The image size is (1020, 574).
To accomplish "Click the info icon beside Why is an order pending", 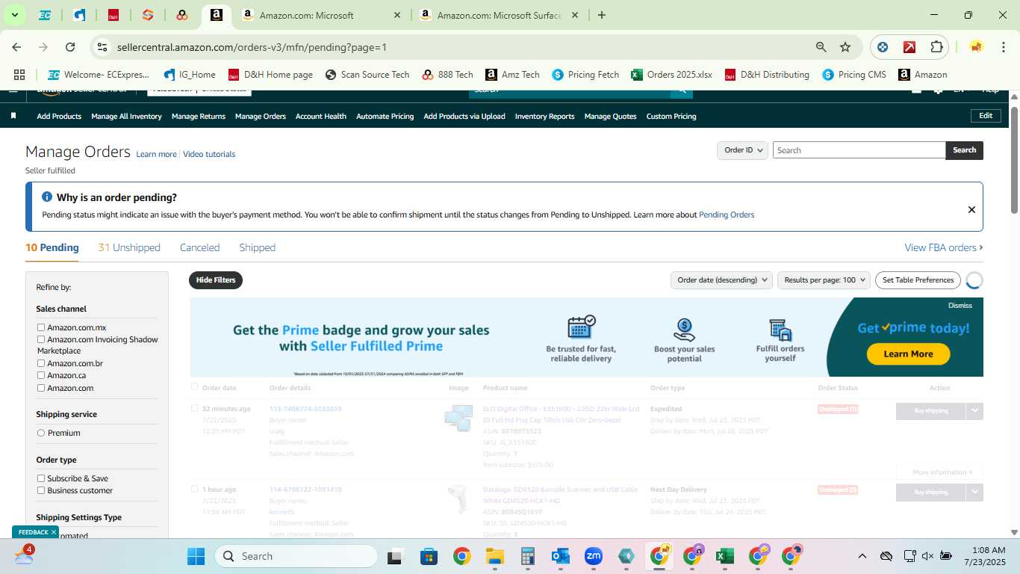I will pos(47,197).
